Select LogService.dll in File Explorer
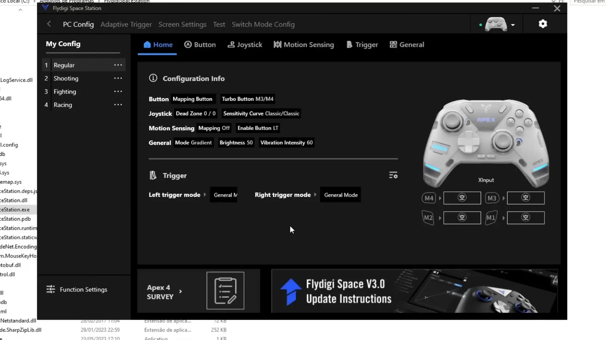This screenshot has width=606, height=340. tap(16, 80)
